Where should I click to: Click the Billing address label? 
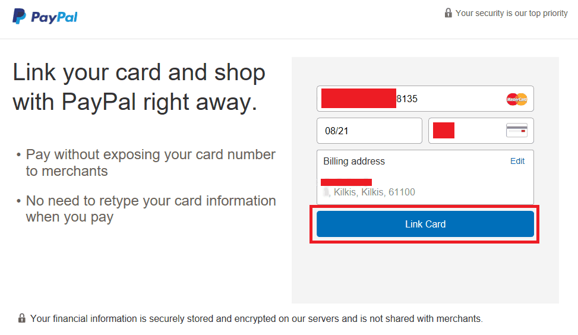coord(354,162)
